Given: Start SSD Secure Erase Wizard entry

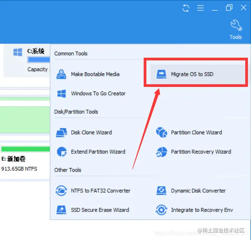Looking at the screenshot, I should (100, 210).
